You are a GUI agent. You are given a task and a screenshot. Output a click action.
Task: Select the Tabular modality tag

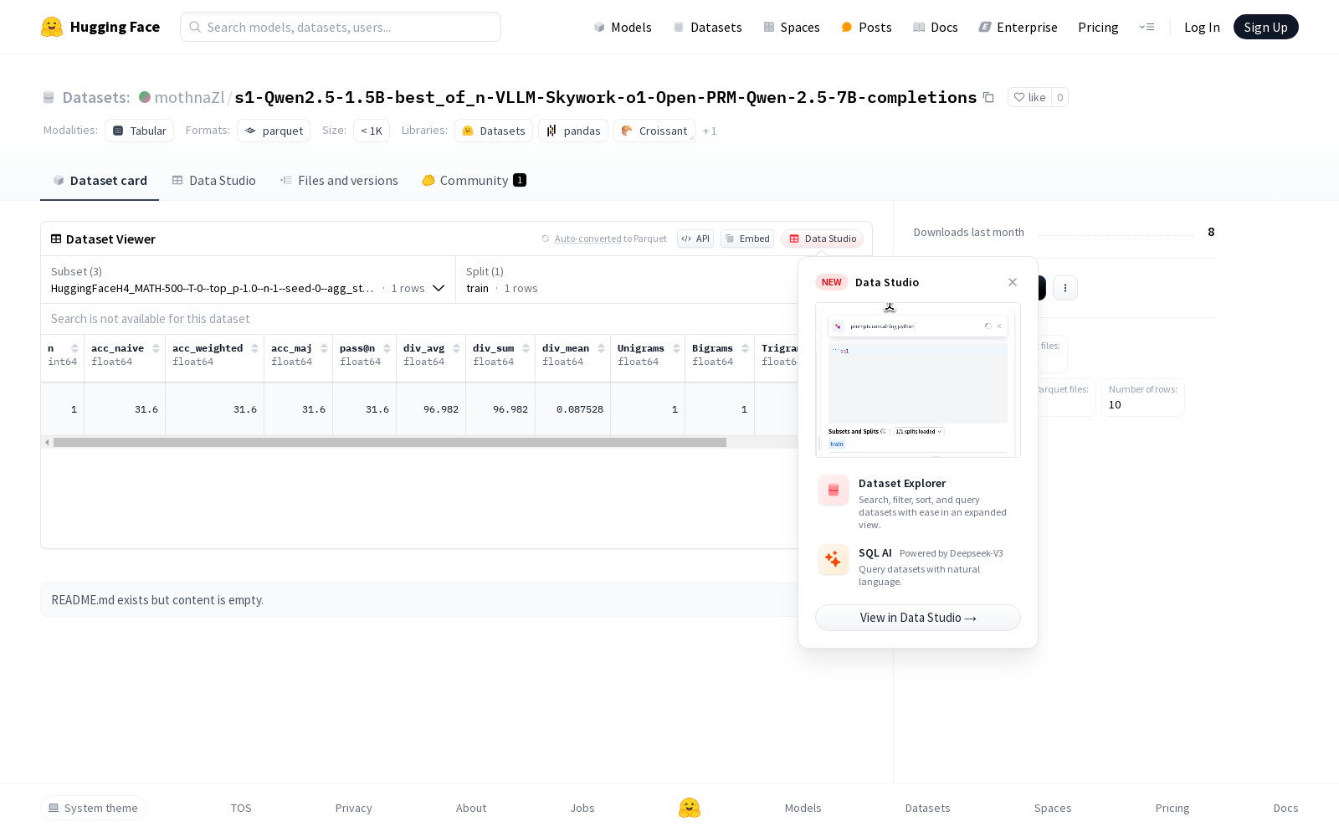(x=139, y=131)
